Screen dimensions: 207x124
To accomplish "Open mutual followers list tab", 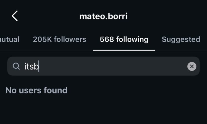I will pyautogui.click(x=10, y=39).
